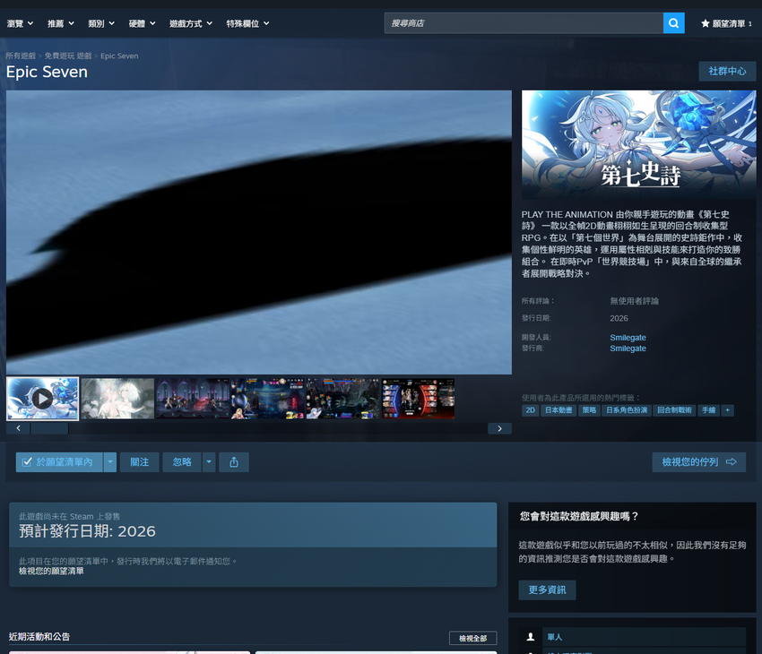This screenshot has height=654, width=762.
Task: Click the 更多資訊 button
Action: [547, 589]
